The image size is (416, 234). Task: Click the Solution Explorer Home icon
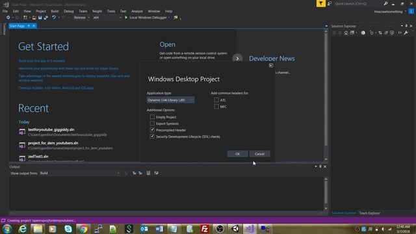(x=346, y=32)
